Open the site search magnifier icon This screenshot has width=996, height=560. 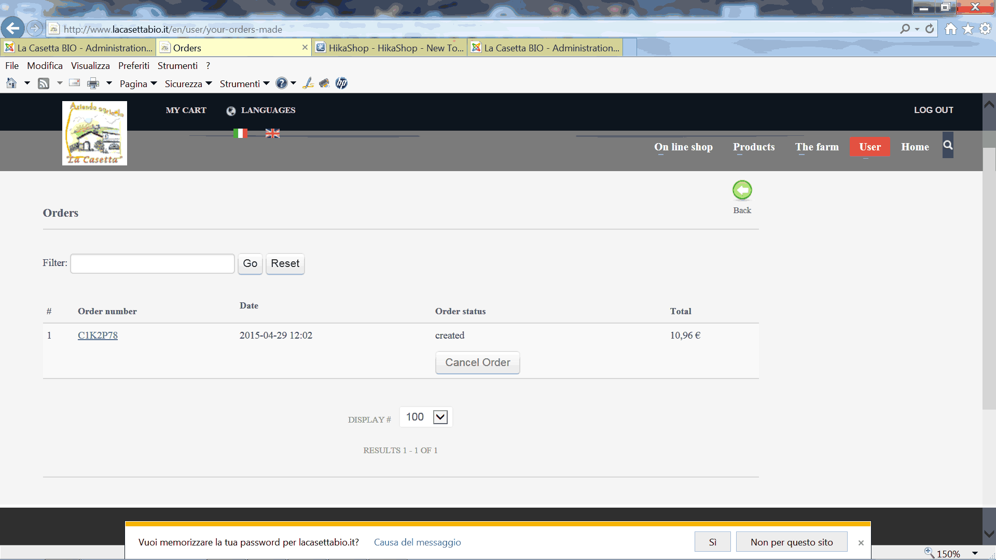point(948,145)
